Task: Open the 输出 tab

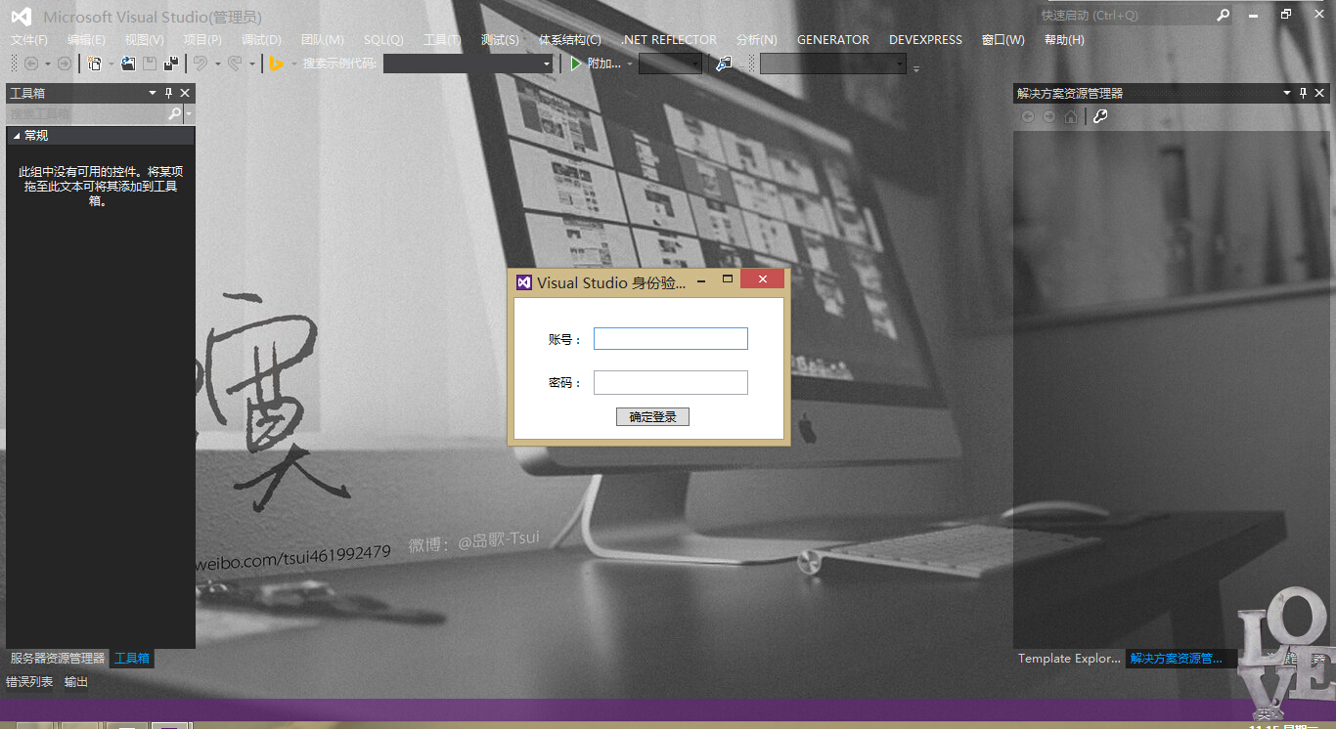Action: (76, 682)
